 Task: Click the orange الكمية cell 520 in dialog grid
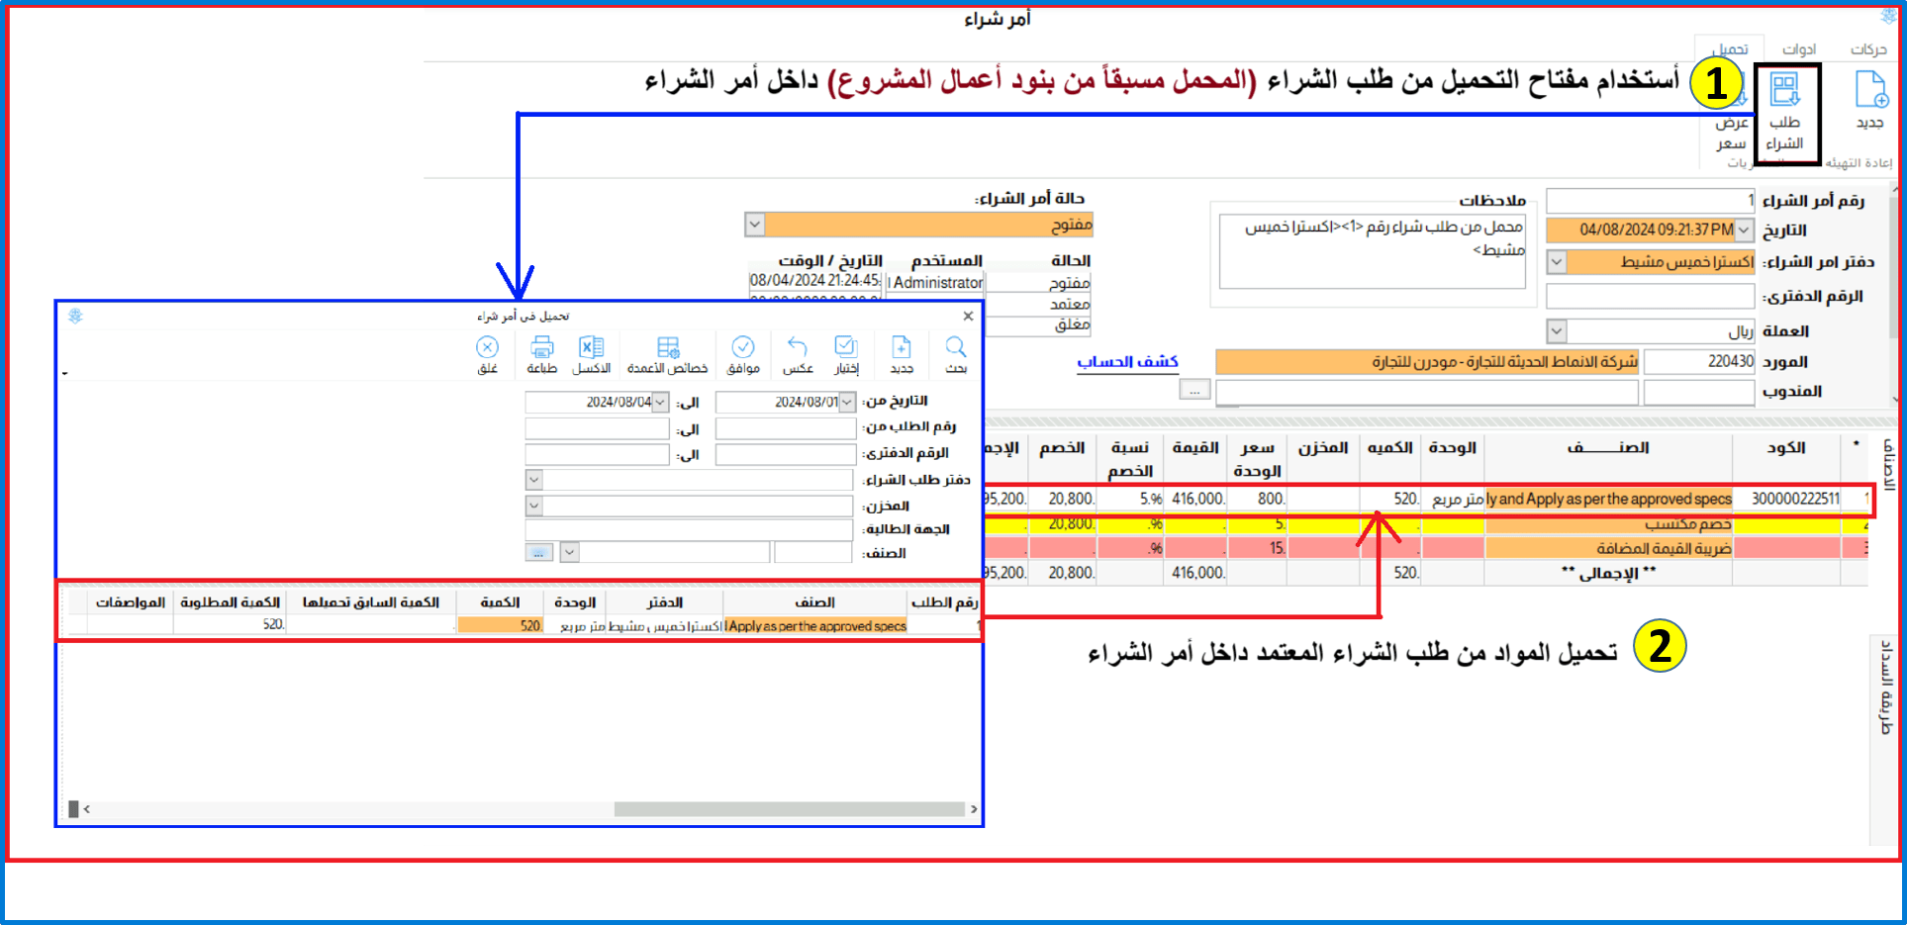click(x=501, y=625)
